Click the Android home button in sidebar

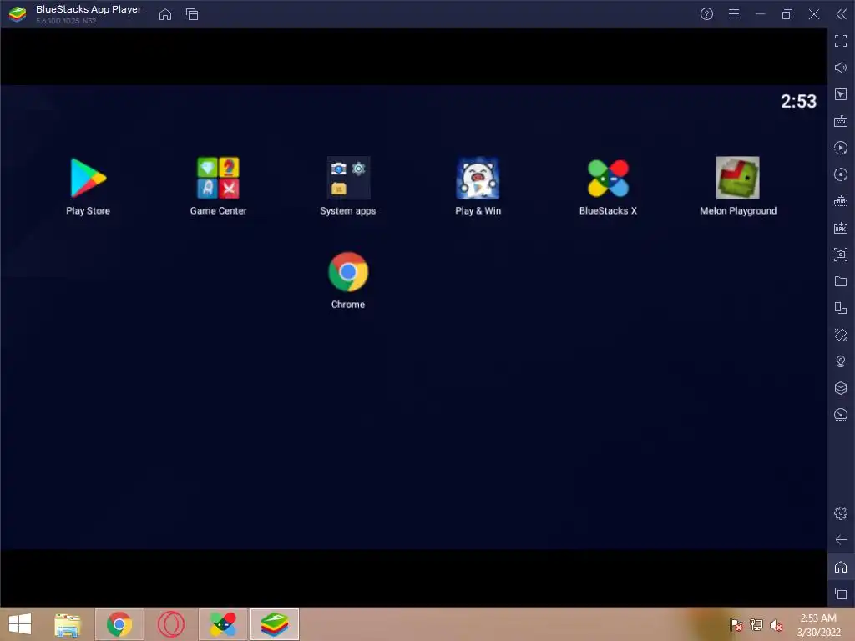pos(841,567)
